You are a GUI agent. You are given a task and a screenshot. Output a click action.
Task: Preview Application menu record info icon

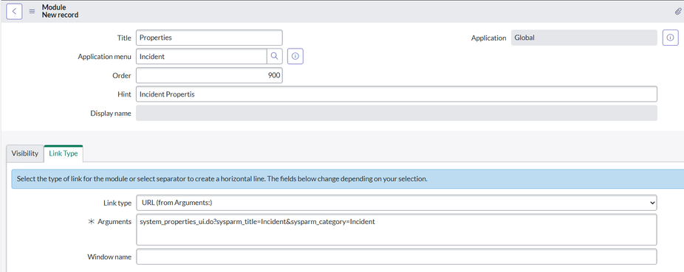click(x=295, y=56)
